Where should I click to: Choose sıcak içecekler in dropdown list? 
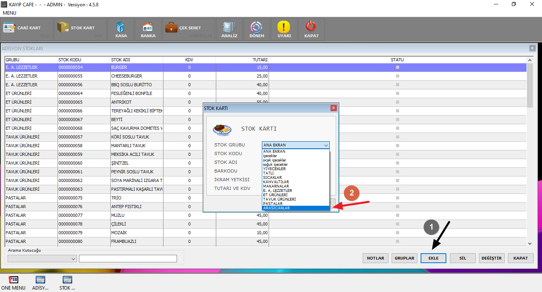(x=296, y=160)
